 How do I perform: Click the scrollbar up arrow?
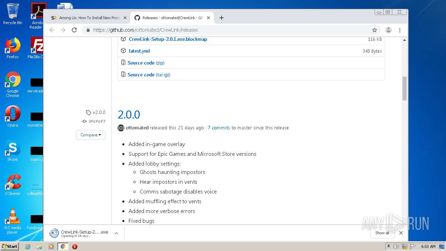click(x=405, y=40)
